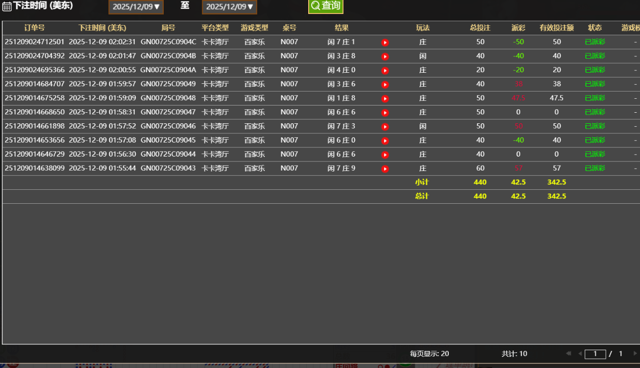Play the bottom row replay for GN00725C09043

pyautogui.click(x=385, y=168)
